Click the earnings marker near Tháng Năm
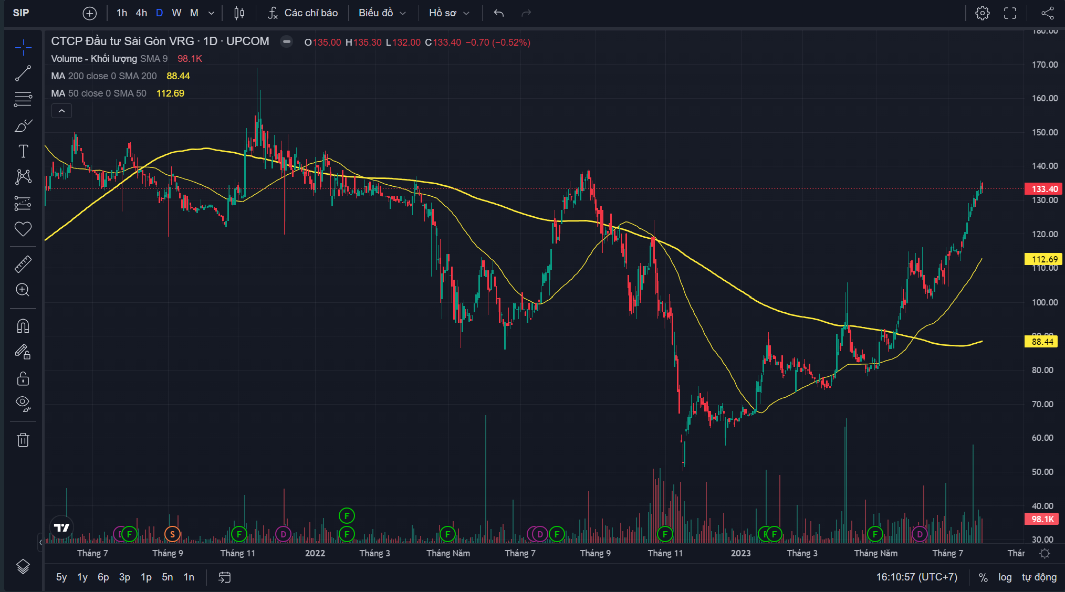 click(447, 534)
